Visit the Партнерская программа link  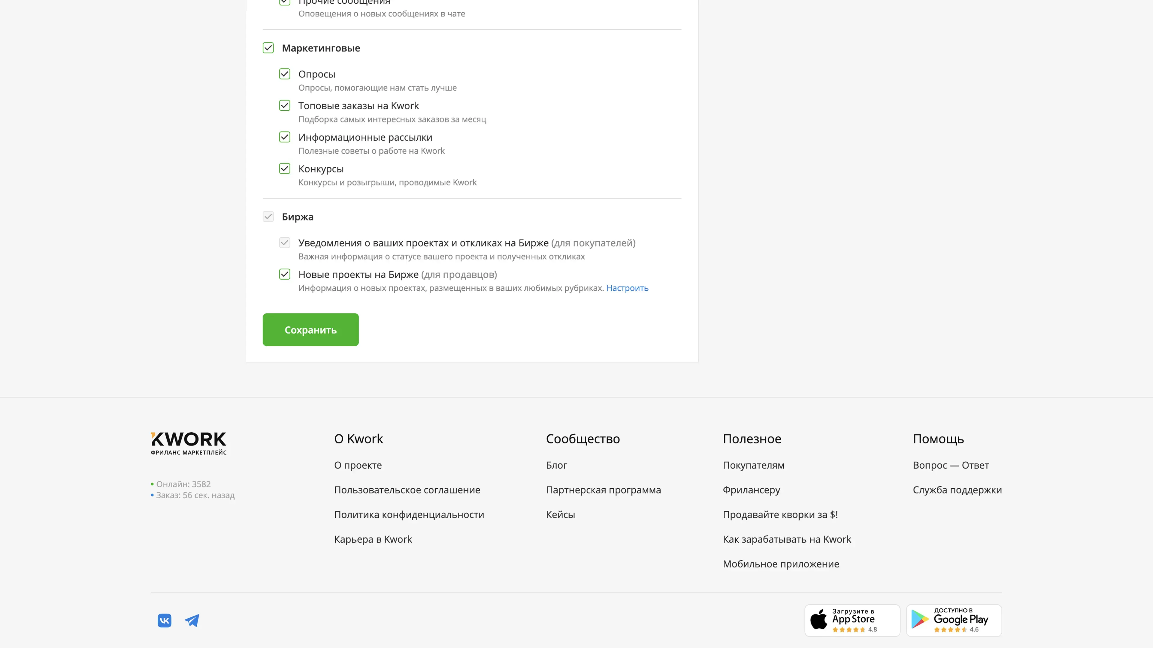tap(603, 490)
